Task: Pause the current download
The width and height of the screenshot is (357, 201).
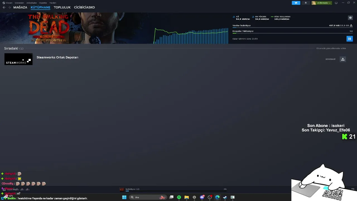Action: tap(349, 39)
